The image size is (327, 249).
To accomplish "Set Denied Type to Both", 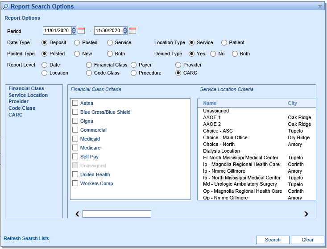I will [235, 54].
